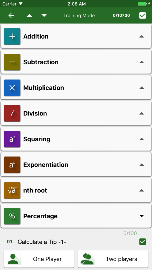Image resolution: width=152 pixels, height=270 pixels.
Task: Select the nth root radical icon
Action: (12, 190)
